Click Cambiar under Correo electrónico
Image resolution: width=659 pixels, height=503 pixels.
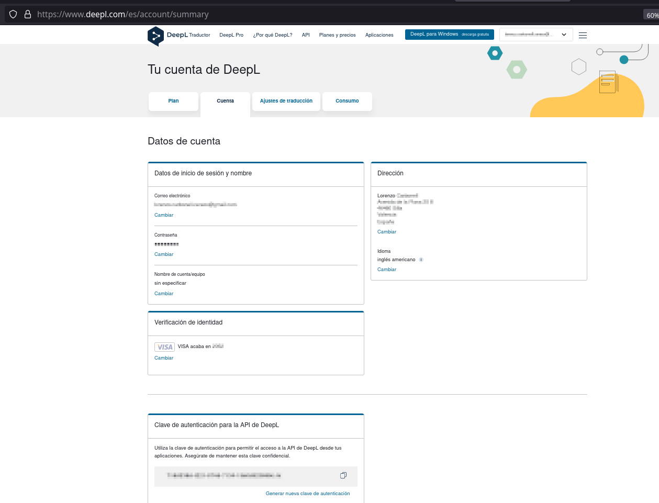pyautogui.click(x=164, y=215)
